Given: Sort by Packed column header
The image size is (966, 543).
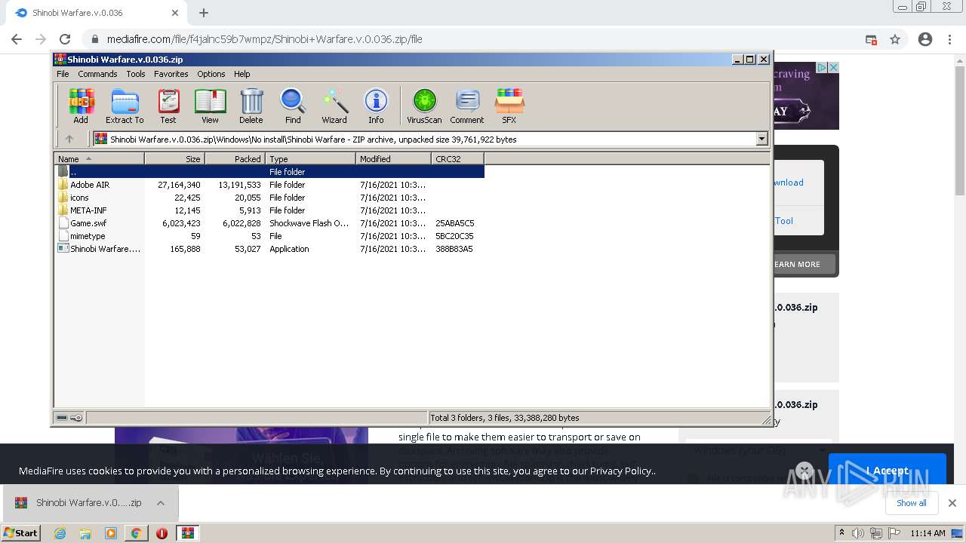Looking at the screenshot, I should 235,158.
